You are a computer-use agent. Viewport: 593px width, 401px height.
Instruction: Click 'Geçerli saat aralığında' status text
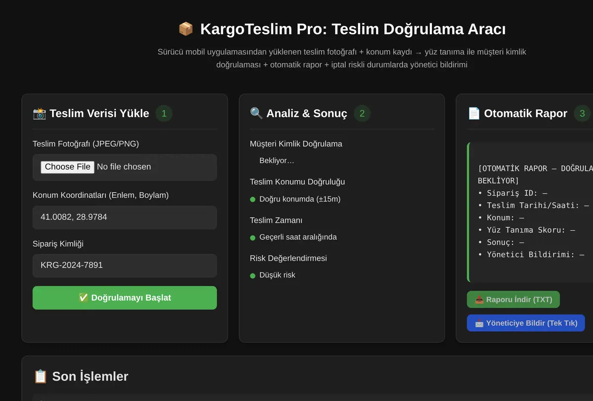tap(298, 237)
